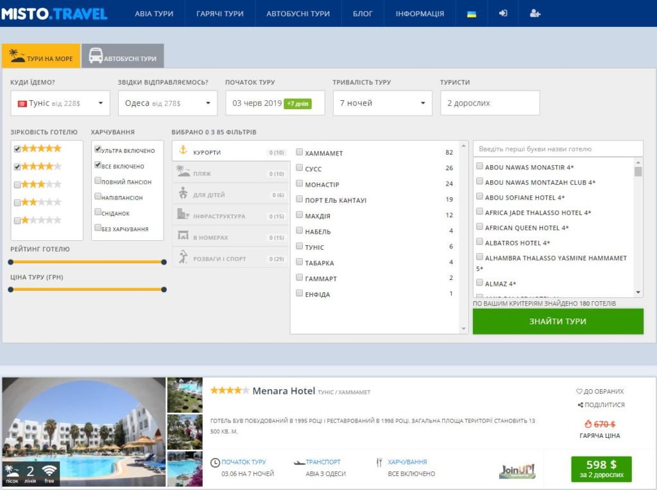Click the Ukrainian flag language icon
This screenshot has width=657, height=490.
coord(472,14)
